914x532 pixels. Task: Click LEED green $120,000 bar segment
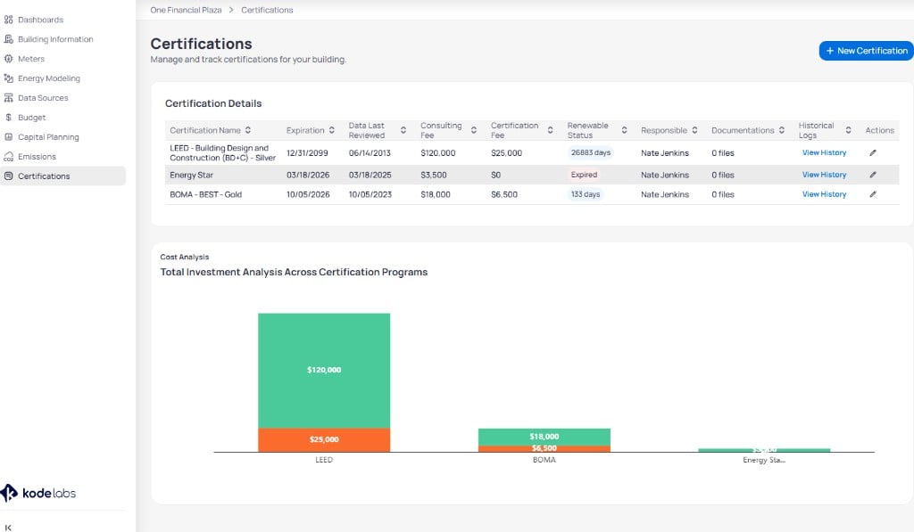pos(324,371)
